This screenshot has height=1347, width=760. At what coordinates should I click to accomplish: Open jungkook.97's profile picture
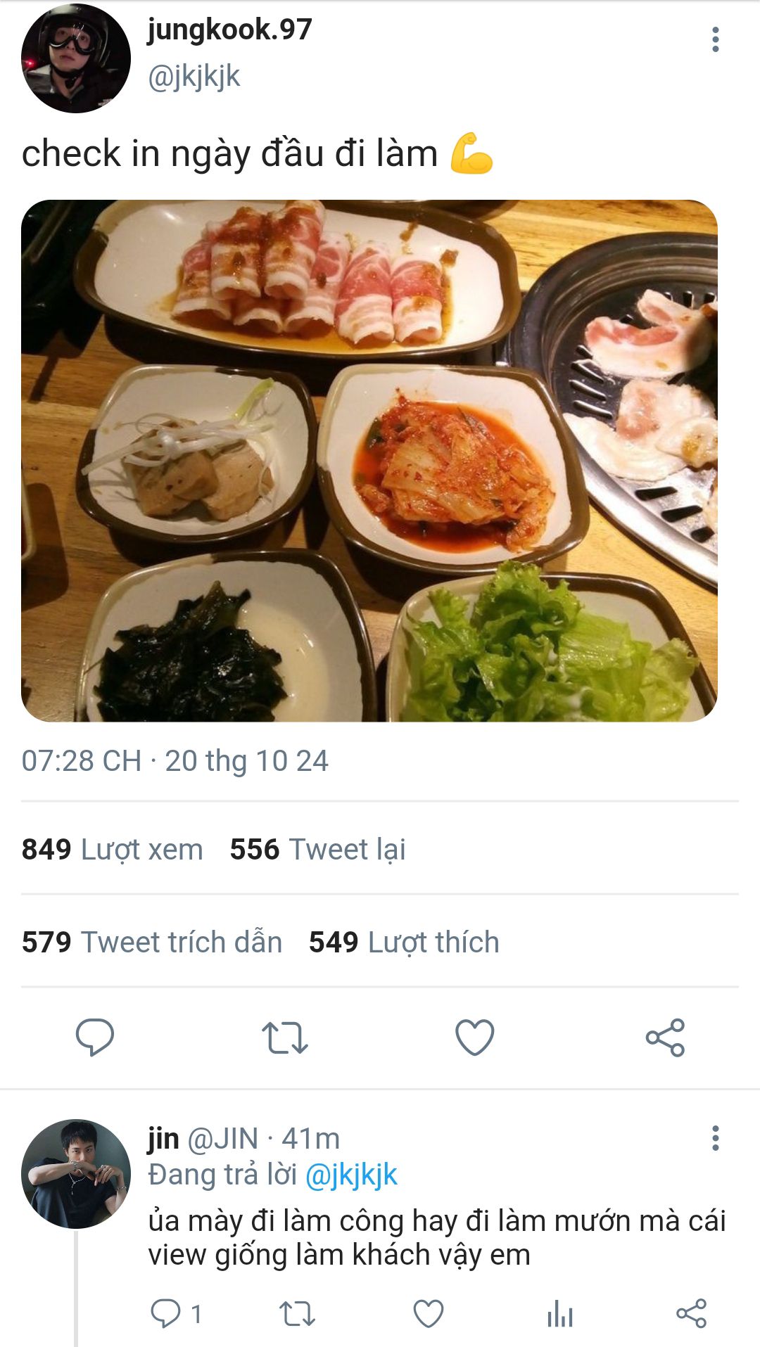(76, 58)
